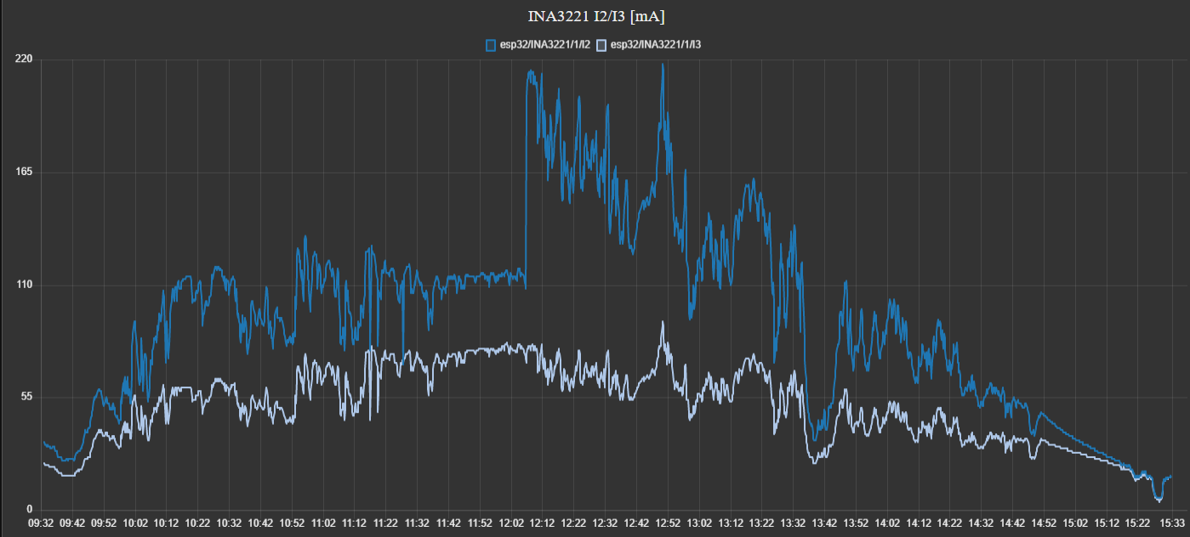Image resolution: width=1190 pixels, height=537 pixels.
Task: Click the 14:32 time axis label
Action: [x=982, y=524]
